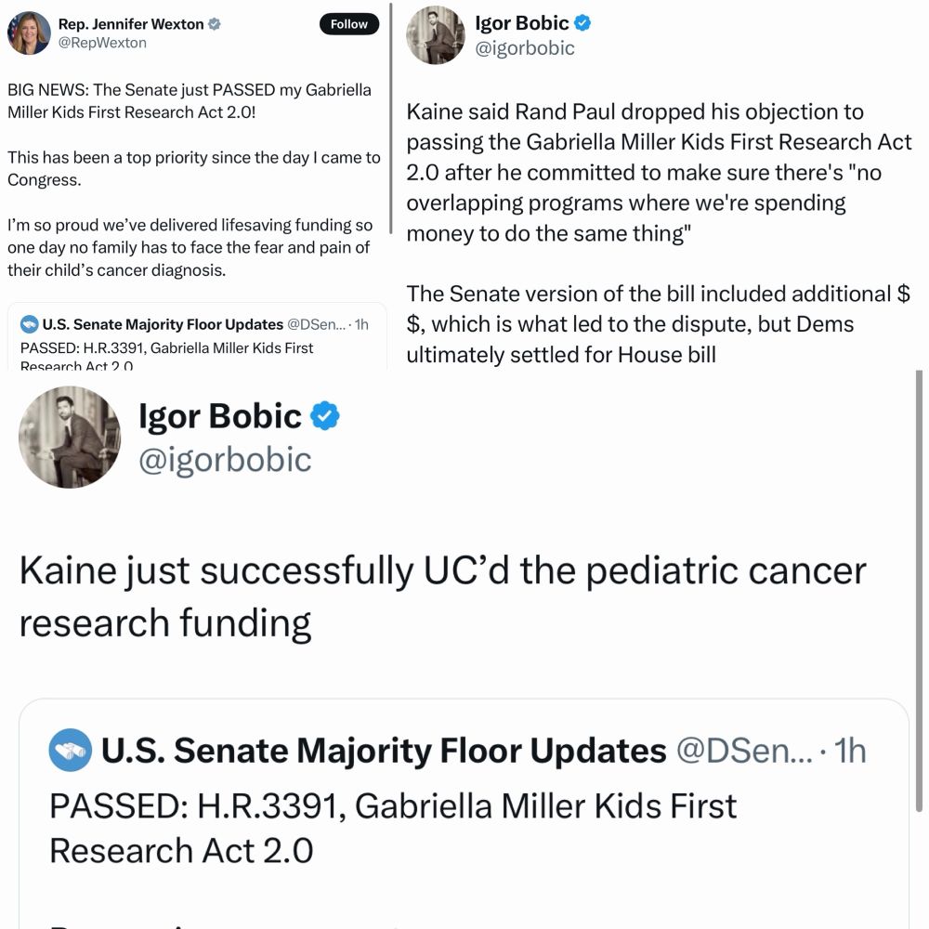929x929 pixels.
Task: Click Senate Floor Updates icon in Bobic's quoted card
Action: pyautogui.click(x=68, y=750)
